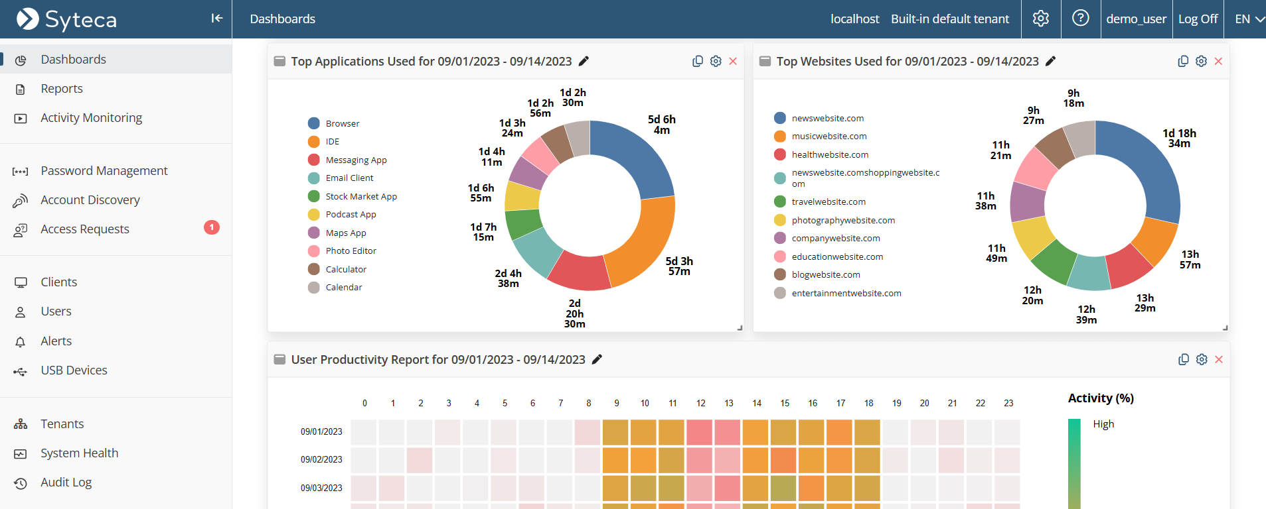Click the Reports document icon
This screenshot has height=509, width=1266.
[x=21, y=89]
